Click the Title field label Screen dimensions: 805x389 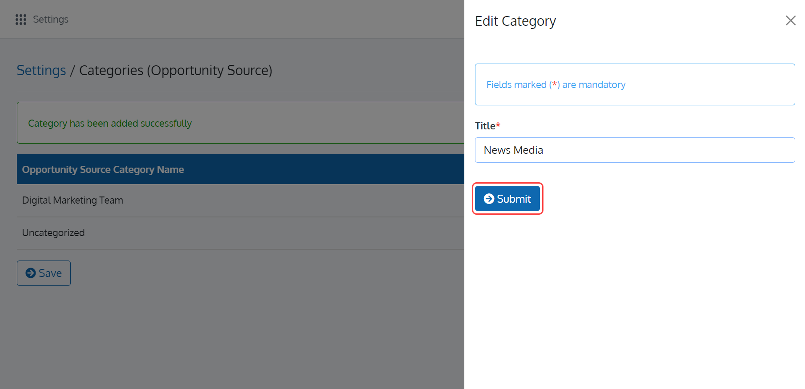[485, 126]
